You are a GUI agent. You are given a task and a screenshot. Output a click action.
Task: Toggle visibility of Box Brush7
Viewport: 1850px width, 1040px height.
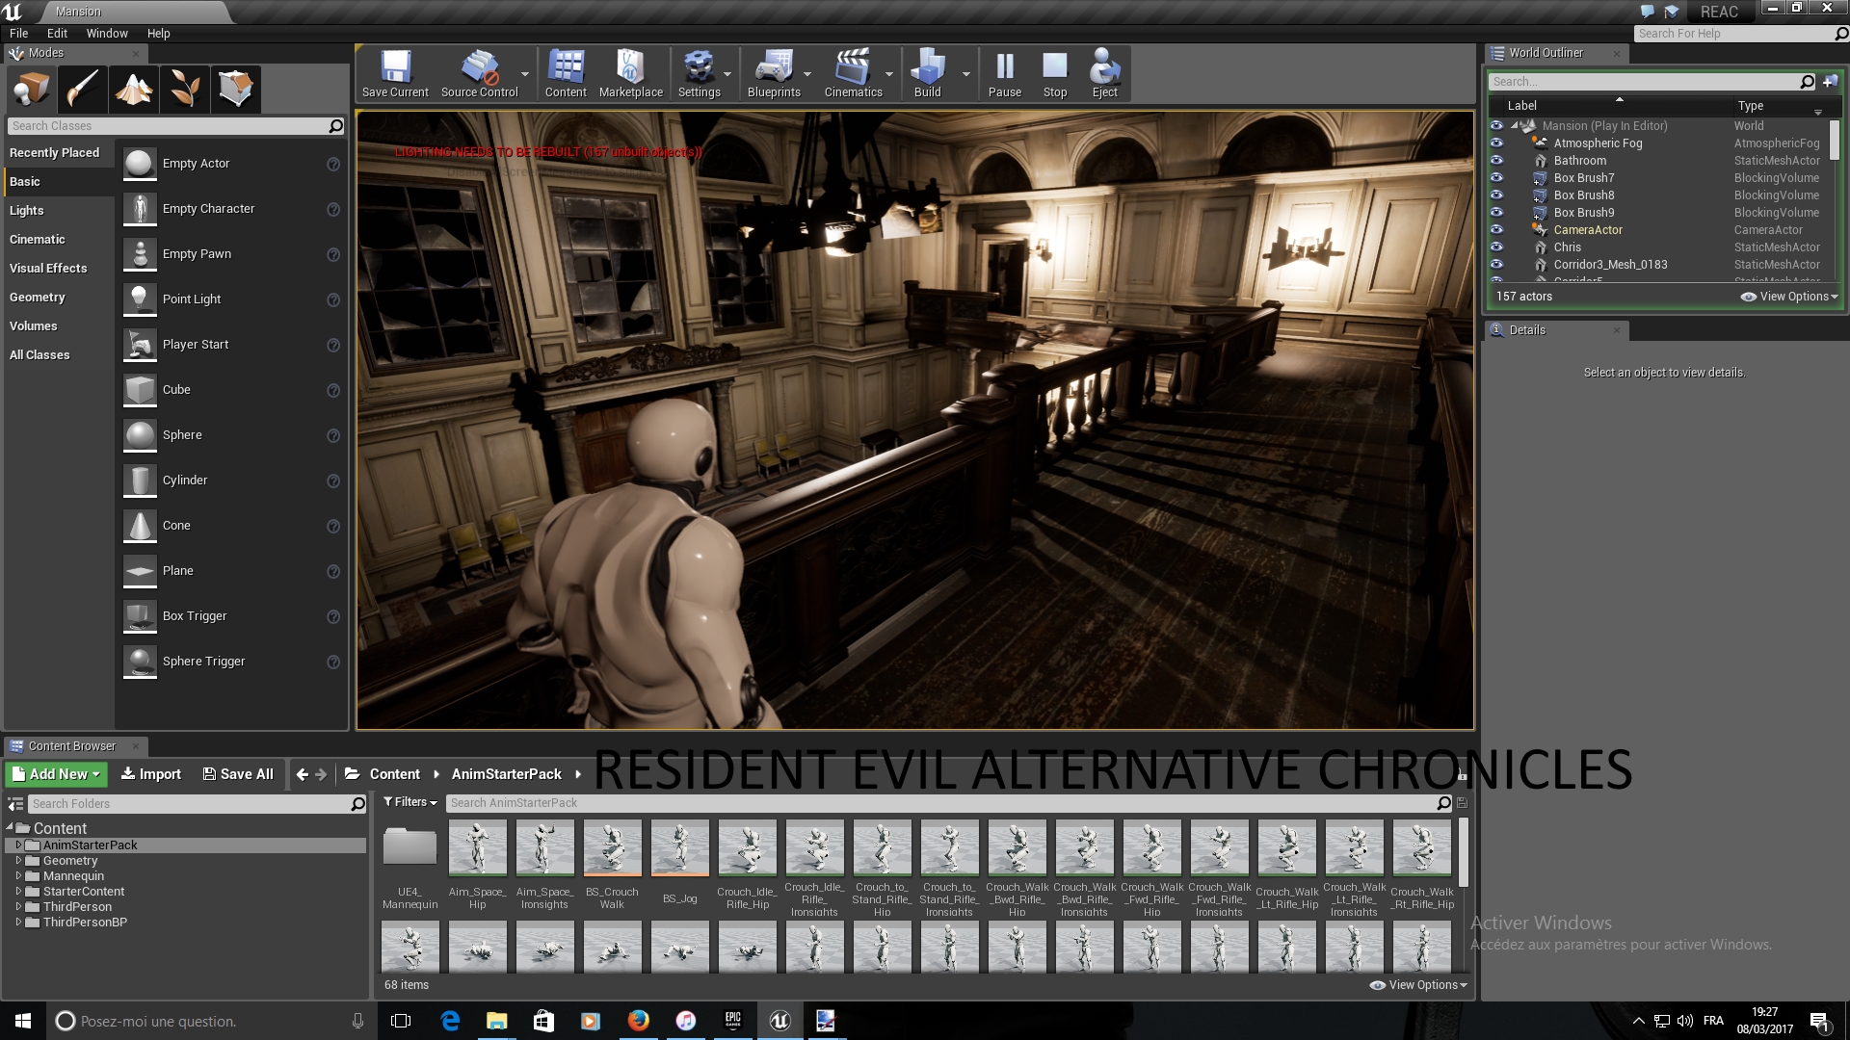pyautogui.click(x=1496, y=177)
